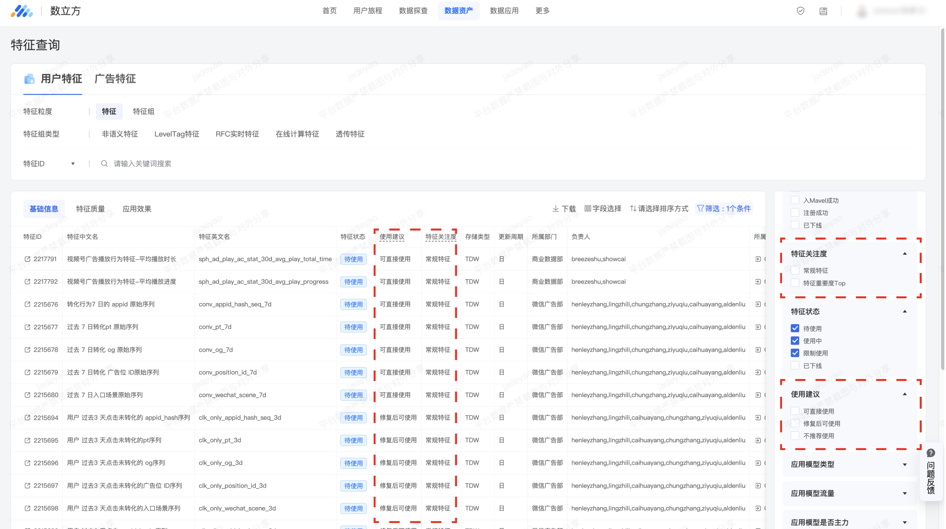This screenshot has height=529, width=946.
Task: Click the 下载 download icon
Action: (555, 209)
